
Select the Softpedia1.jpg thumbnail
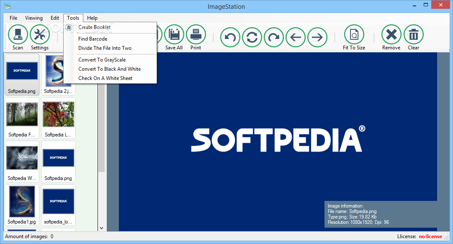coord(22,205)
